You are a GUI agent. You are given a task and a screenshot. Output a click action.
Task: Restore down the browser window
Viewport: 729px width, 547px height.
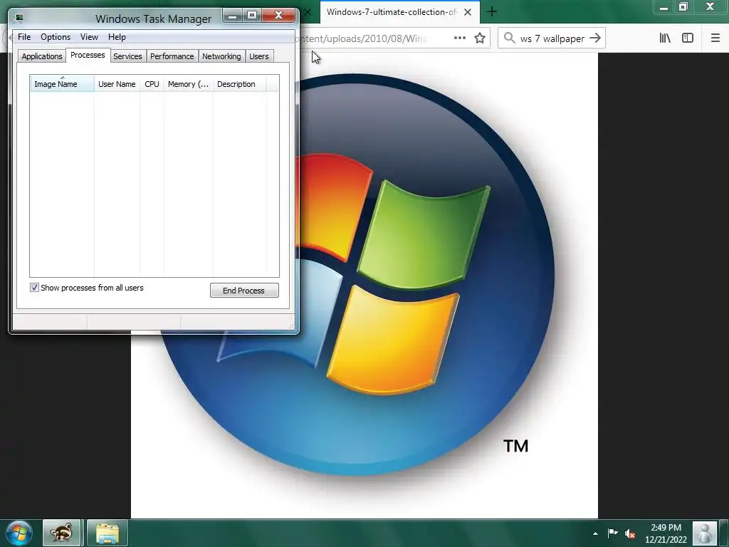pos(683,7)
